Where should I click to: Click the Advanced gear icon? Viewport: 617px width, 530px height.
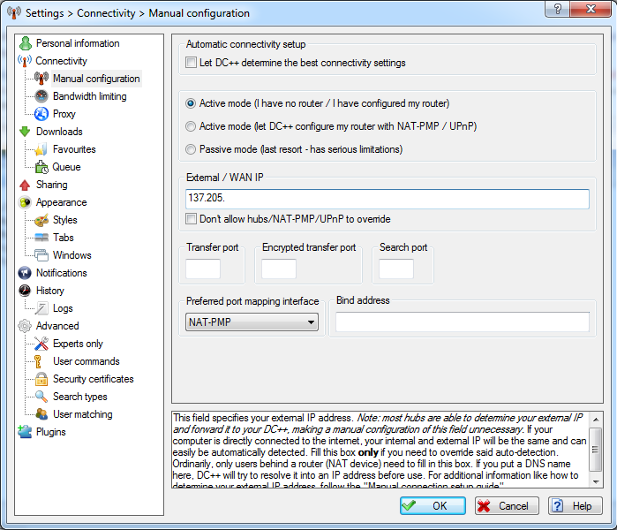tap(25, 326)
